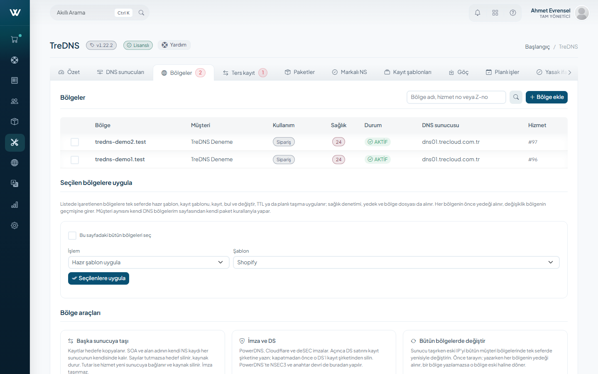Click the notifications bell icon

pos(478,13)
